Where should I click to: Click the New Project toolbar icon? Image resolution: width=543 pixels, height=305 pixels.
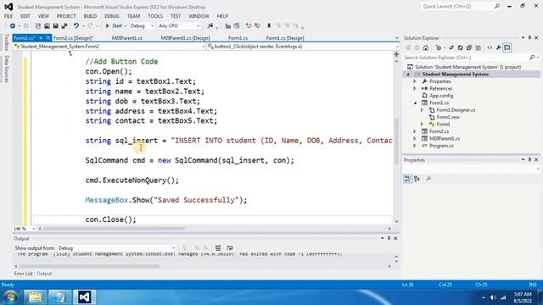click(x=38, y=26)
